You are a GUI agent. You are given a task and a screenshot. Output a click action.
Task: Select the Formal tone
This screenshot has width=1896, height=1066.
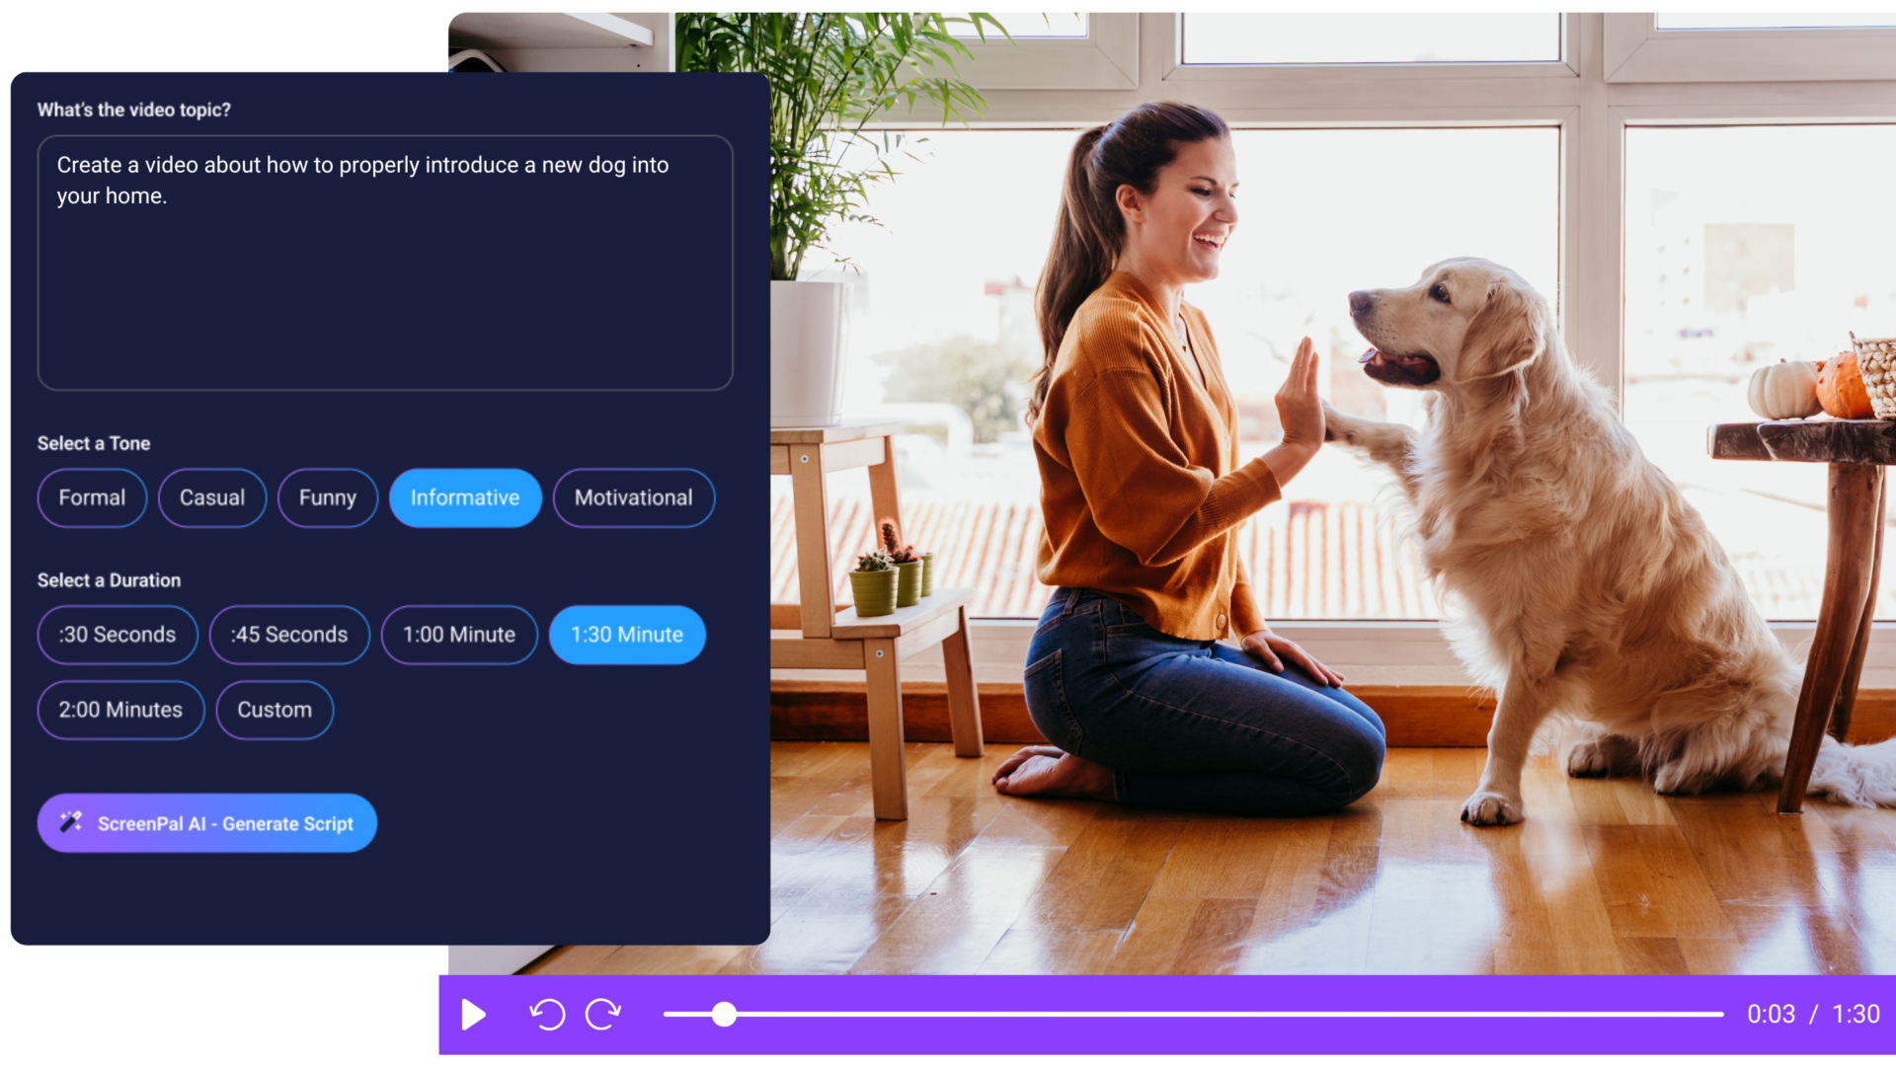point(91,497)
